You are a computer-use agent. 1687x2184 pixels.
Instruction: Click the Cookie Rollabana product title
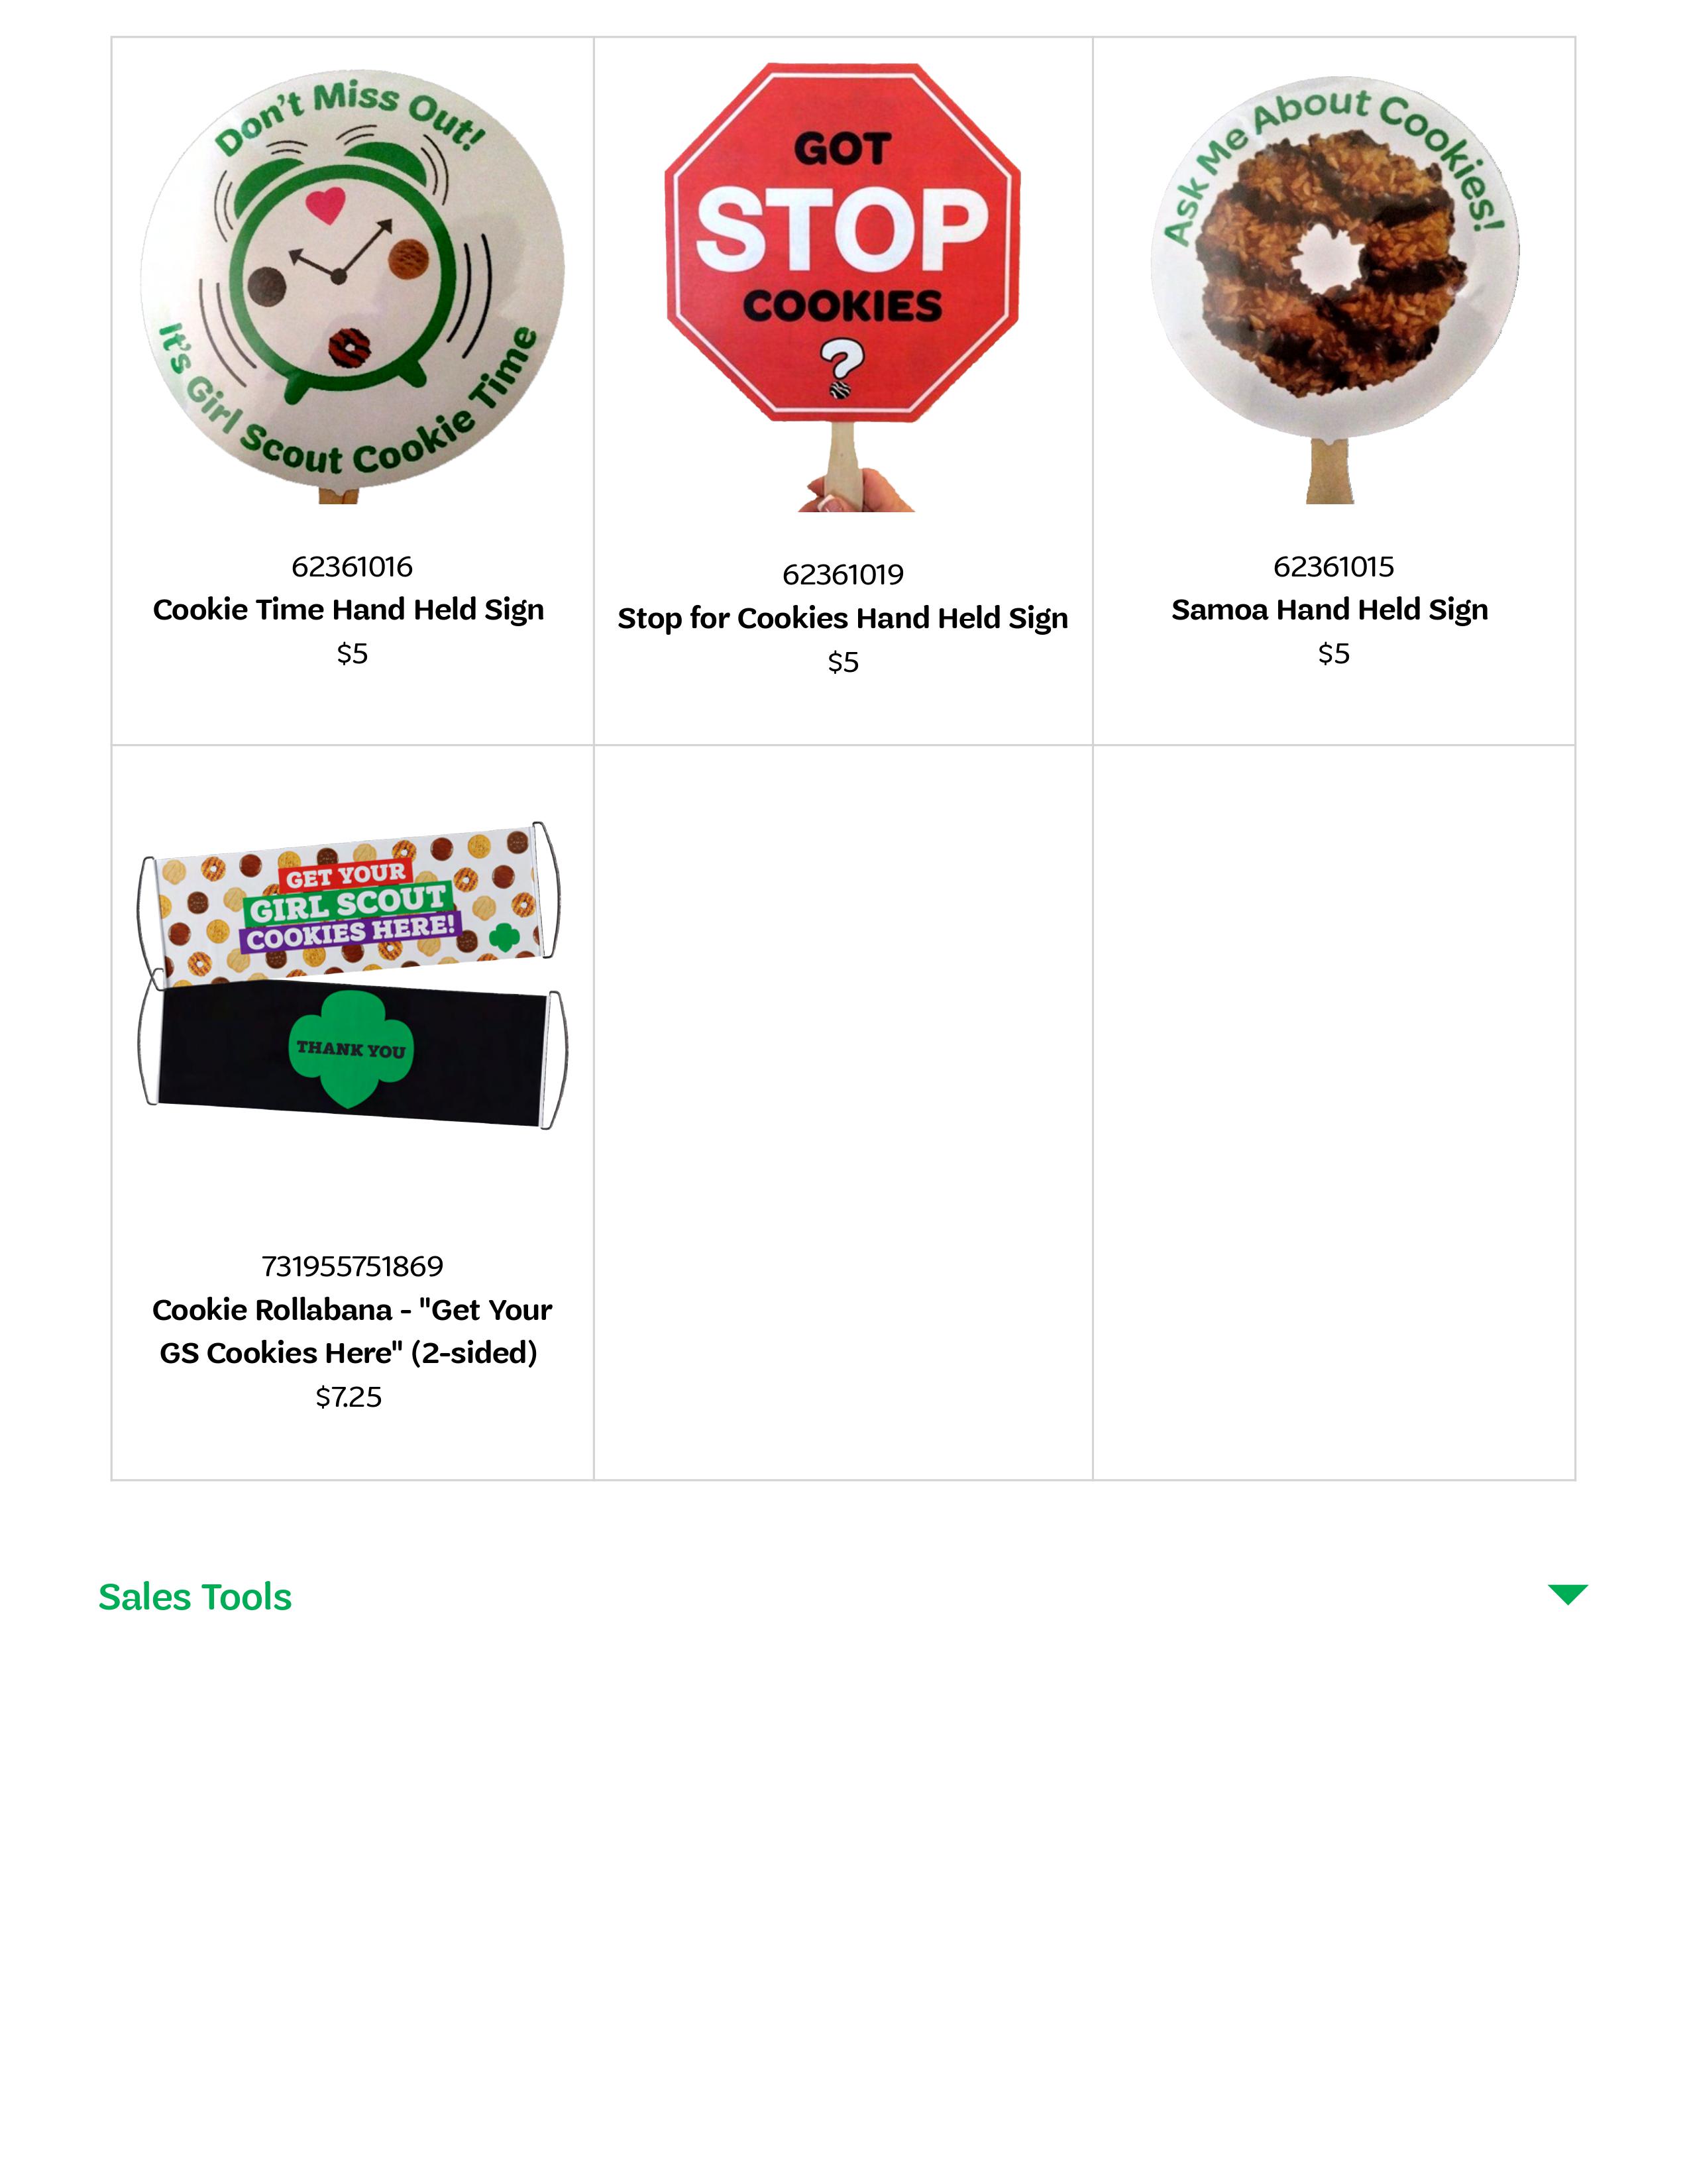pyautogui.click(x=351, y=1331)
